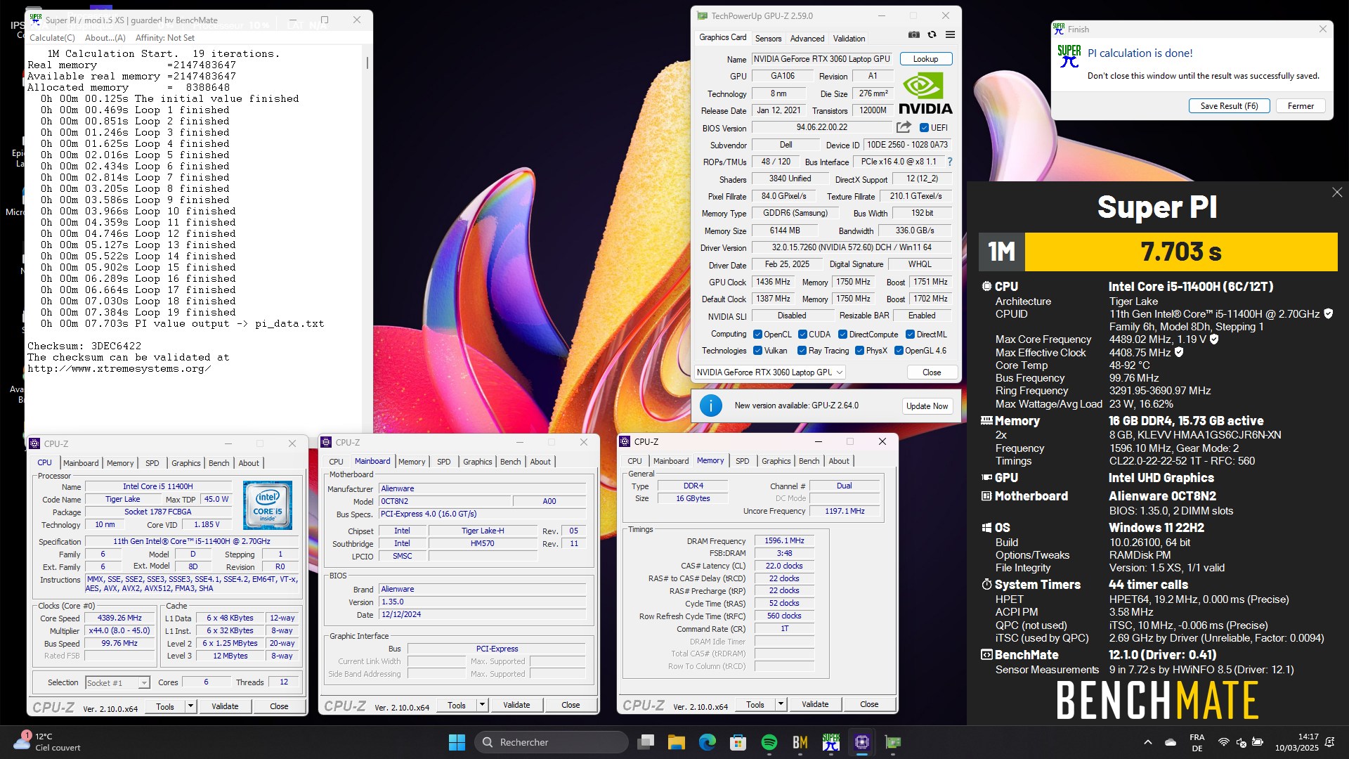Switch to Super PI on the taskbar
This screenshot has height=759, width=1349.
(x=831, y=742)
